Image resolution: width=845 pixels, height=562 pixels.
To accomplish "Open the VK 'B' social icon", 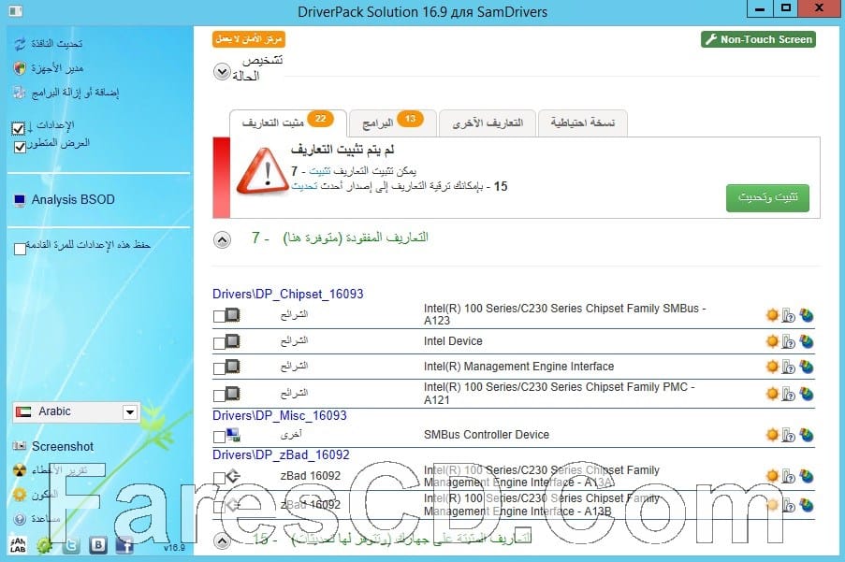I will pos(97,545).
